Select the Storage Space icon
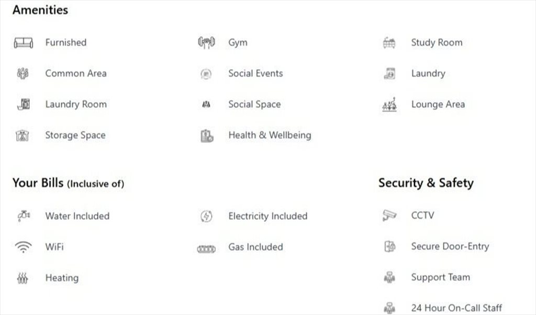Viewport: 536px width, 315px height. click(x=23, y=136)
